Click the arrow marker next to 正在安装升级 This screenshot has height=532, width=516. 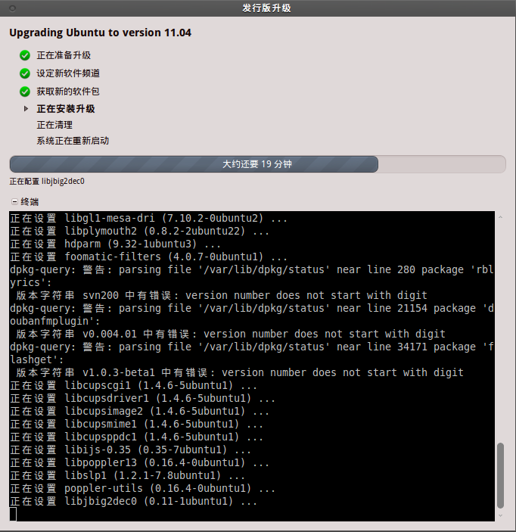pos(26,109)
